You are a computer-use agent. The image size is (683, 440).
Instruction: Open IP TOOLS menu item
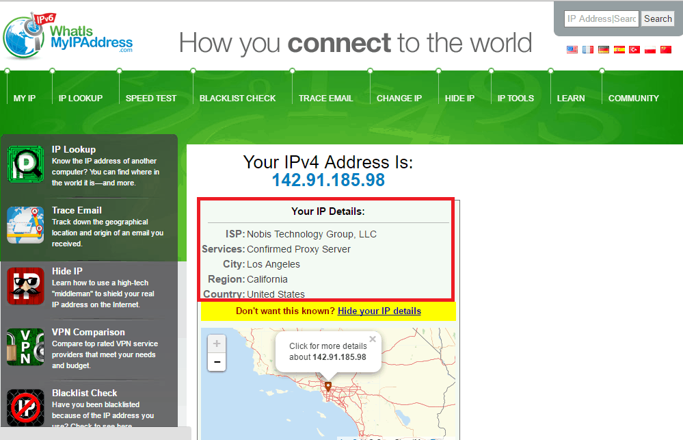coord(515,99)
